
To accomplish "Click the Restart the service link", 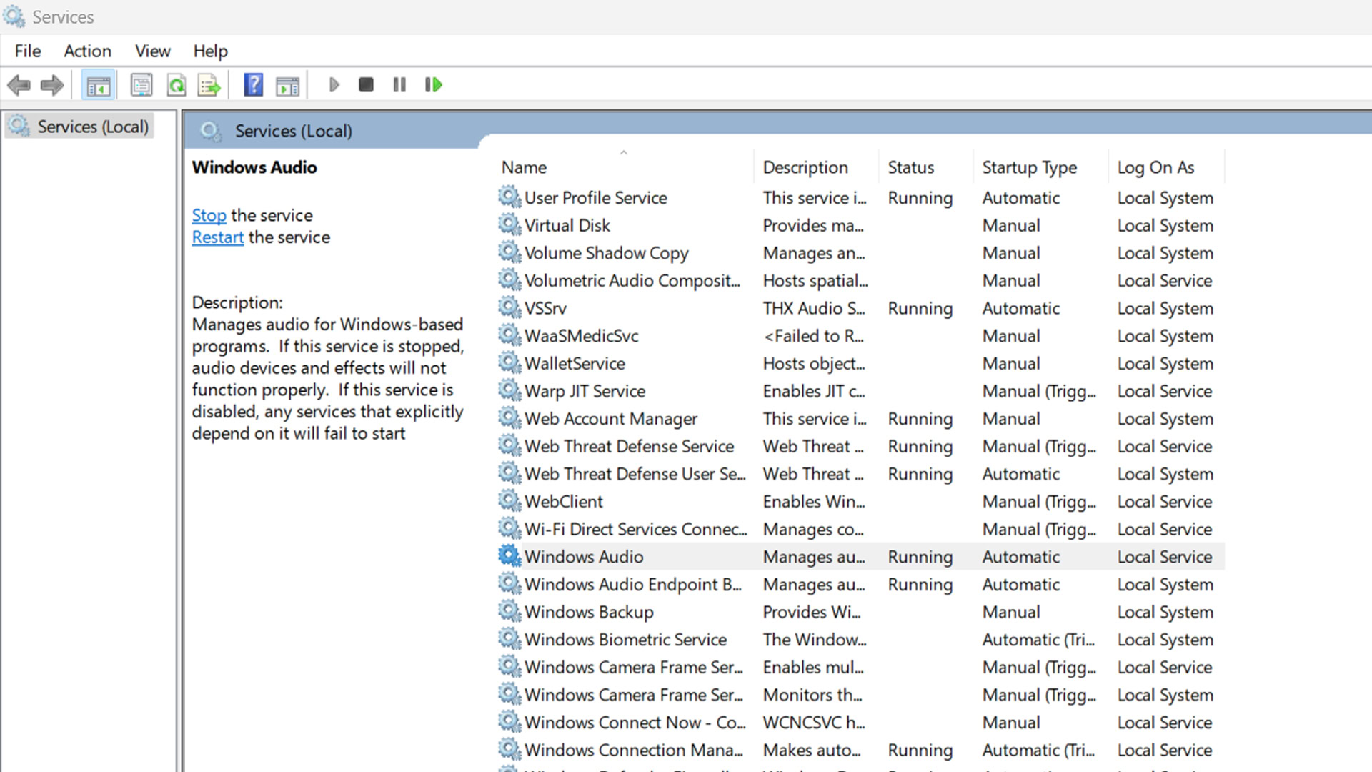I will point(217,237).
